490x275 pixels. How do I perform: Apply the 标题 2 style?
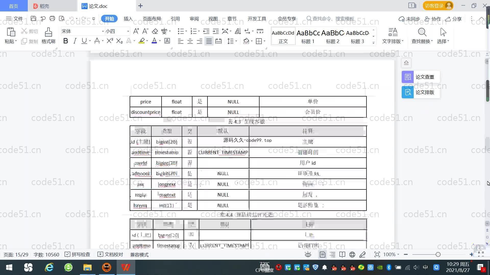click(x=333, y=36)
